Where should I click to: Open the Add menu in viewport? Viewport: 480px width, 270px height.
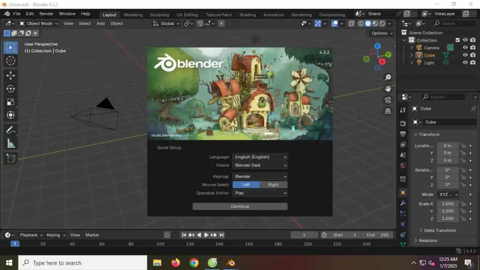(x=100, y=23)
